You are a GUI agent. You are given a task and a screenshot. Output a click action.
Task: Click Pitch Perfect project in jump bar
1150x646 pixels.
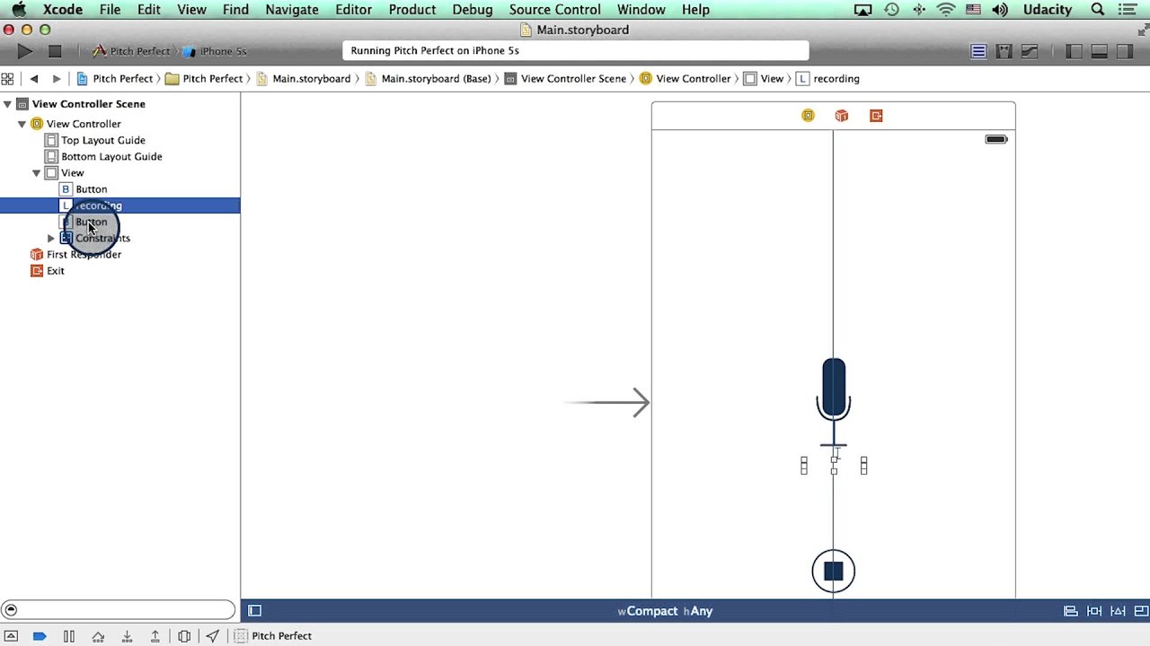[x=115, y=79]
